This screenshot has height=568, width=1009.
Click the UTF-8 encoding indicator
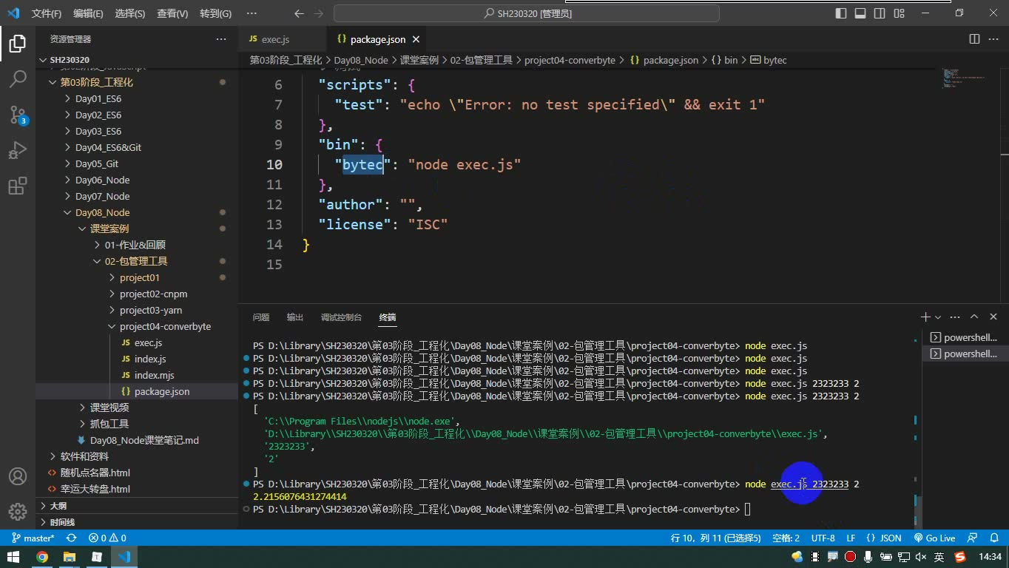pos(823,538)
